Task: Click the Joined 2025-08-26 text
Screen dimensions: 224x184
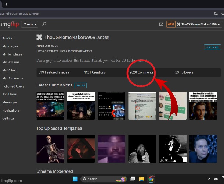Action: click(47, 46)
